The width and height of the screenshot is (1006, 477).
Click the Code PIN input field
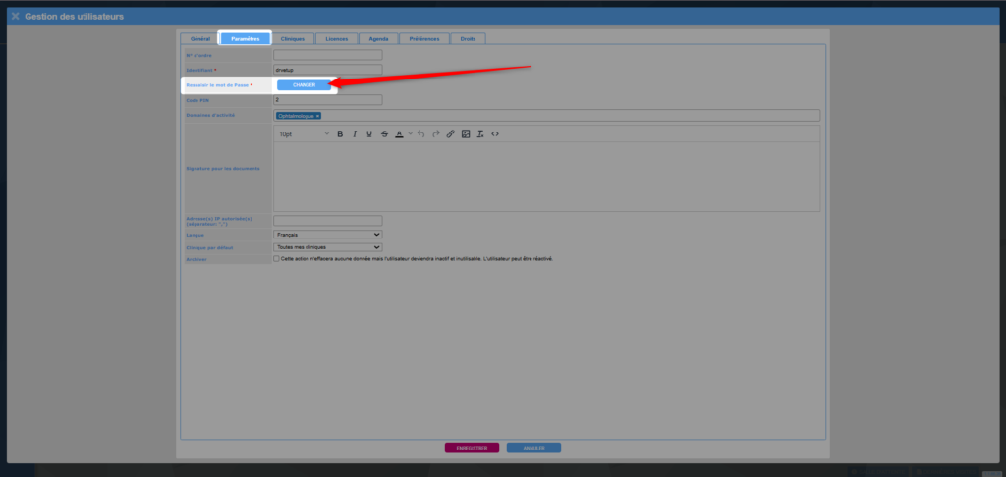tap(327, 100)
